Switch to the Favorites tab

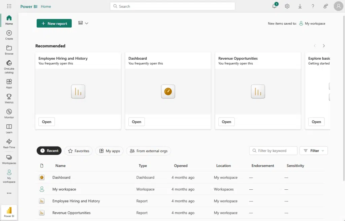[x=79, y=151]
